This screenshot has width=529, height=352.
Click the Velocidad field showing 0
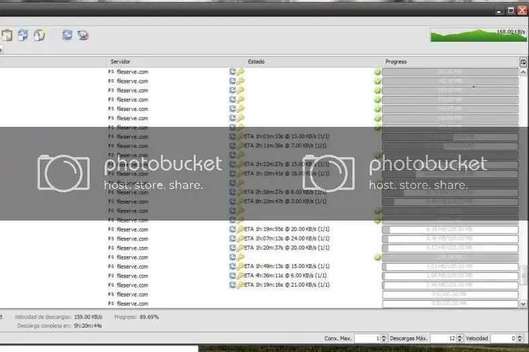tap(503, 338)
